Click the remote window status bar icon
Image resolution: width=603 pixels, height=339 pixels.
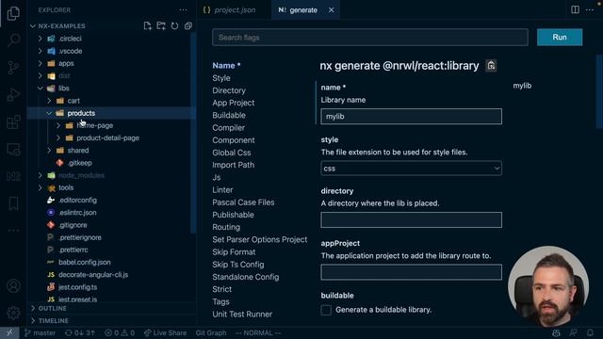pyautogui.click(x=9, y=332)
